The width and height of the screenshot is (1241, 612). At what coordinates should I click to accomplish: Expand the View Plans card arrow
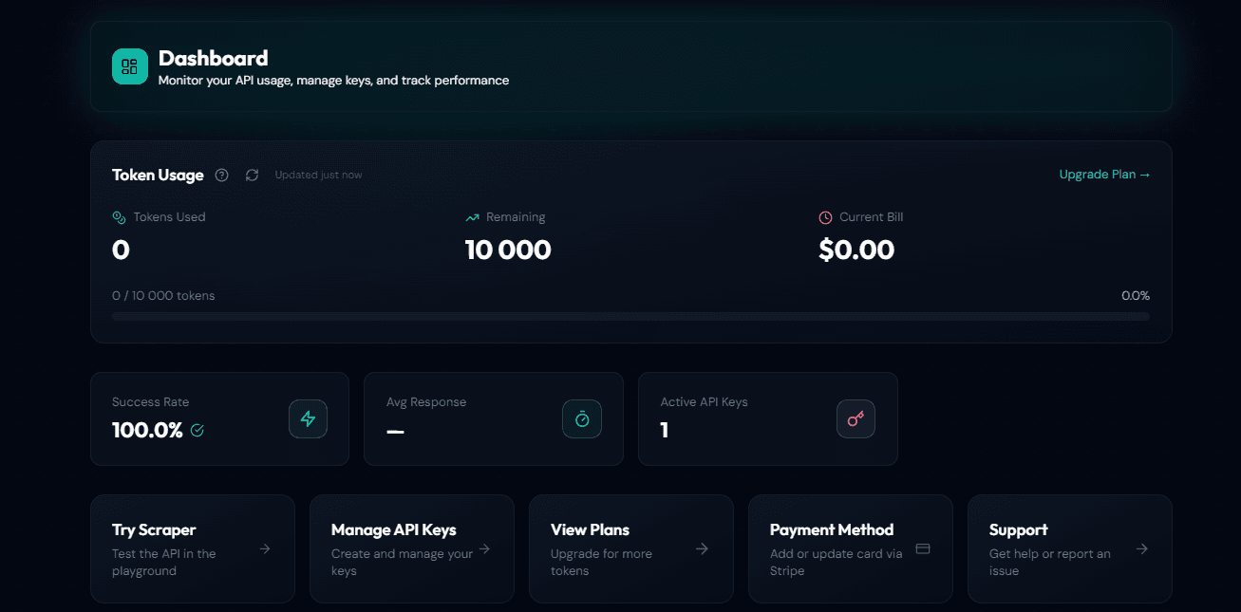click(x=703, y=548)
